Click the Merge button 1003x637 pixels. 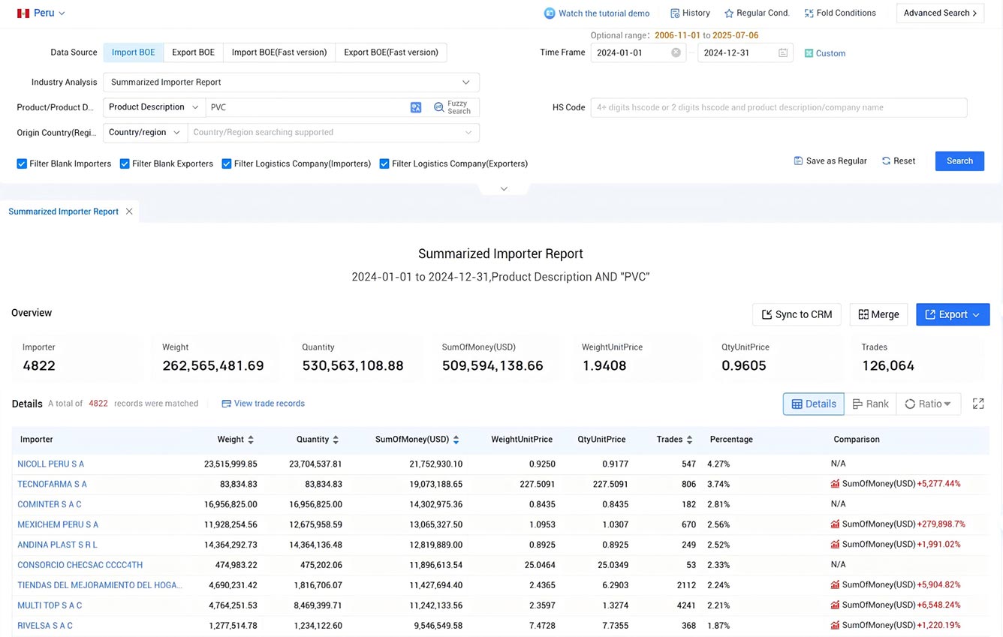(x=878, y=314)
